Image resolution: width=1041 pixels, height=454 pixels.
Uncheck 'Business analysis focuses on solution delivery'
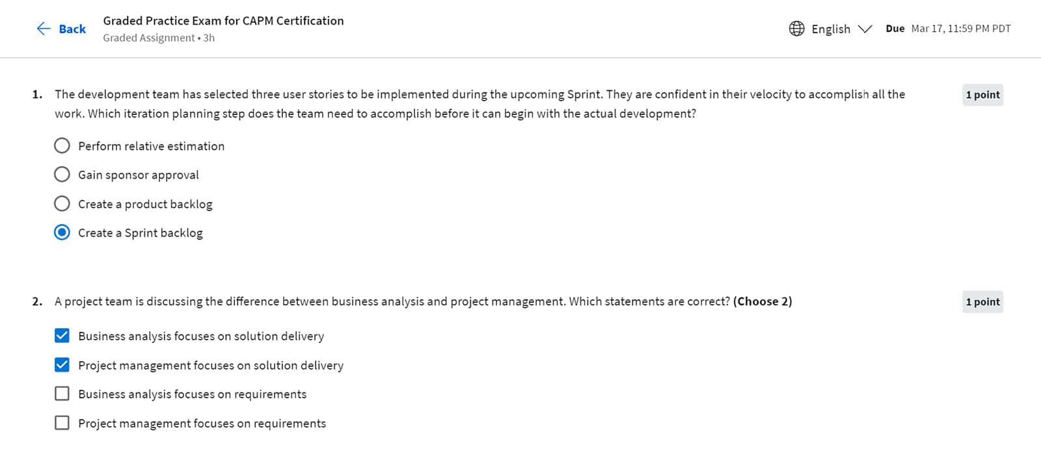[x=62, y=336]
